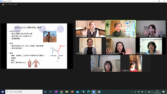Image resolution: width=167 pixels, height=94 pixels.
Task: Select the video tile labeled たかさか みや
Action: point(151,29)
